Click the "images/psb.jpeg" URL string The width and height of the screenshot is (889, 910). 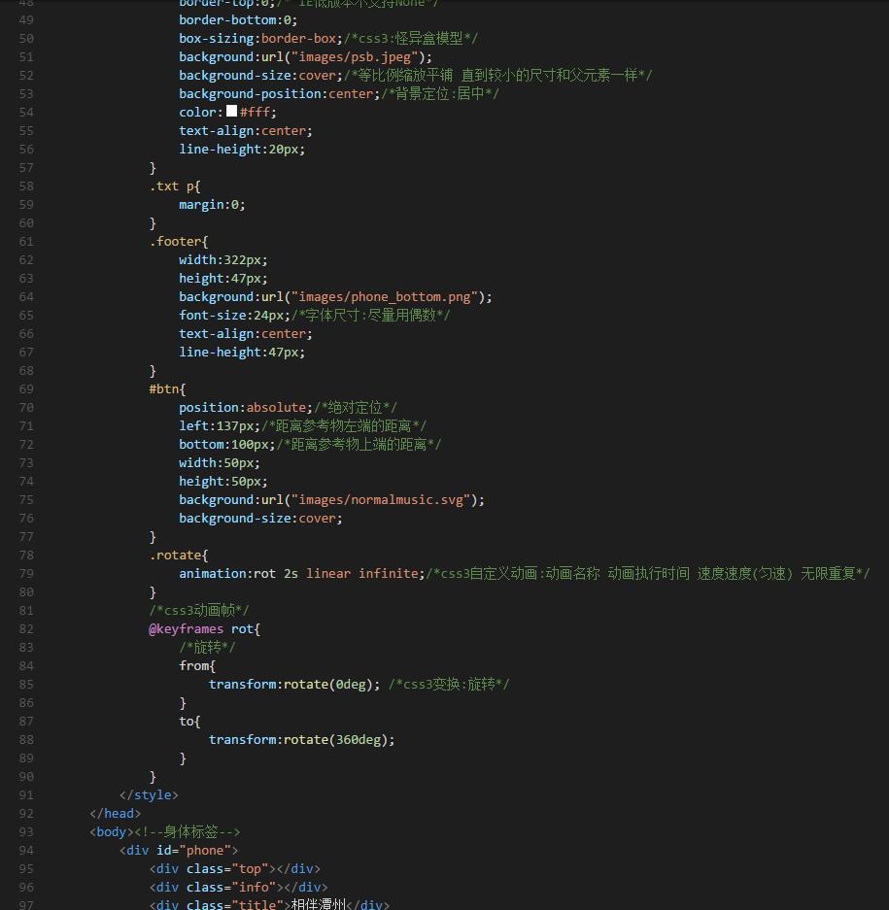point(355,57)
